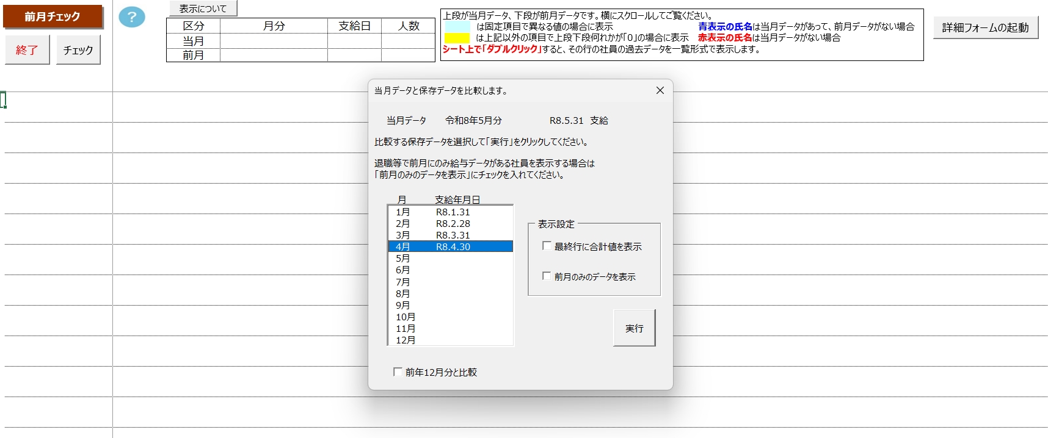
Task: Click the 実行 button in dialog
Action: tap(634, 328)
